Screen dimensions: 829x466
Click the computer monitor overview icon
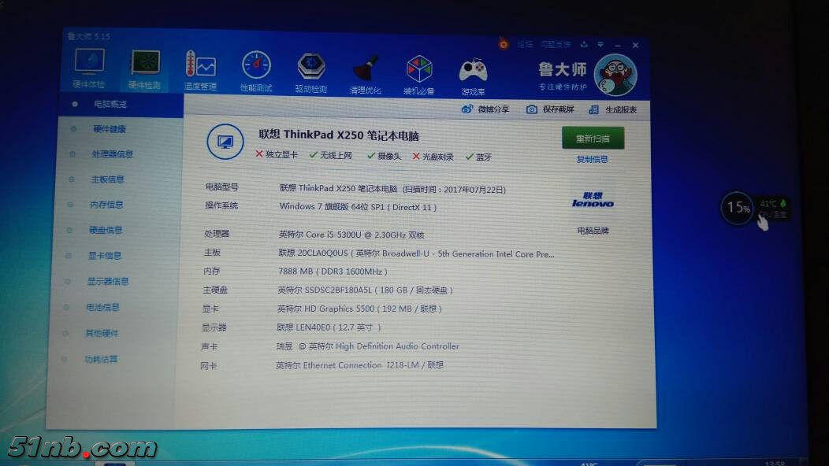225,142
